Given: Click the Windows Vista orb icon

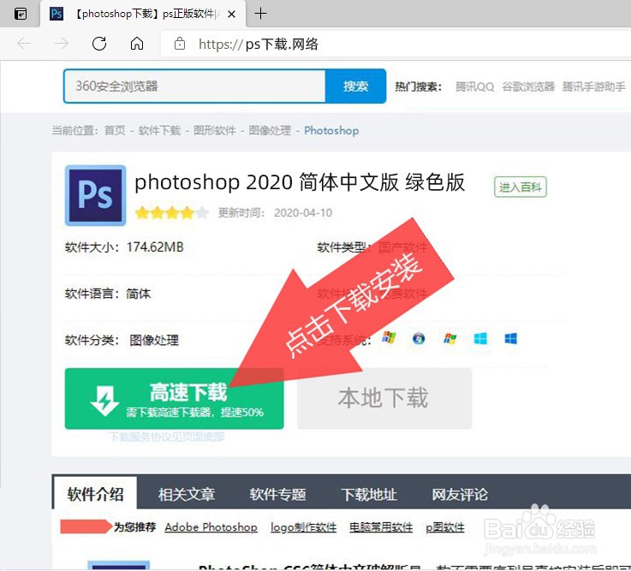Looking at the screenshot, I should (419, 338).
